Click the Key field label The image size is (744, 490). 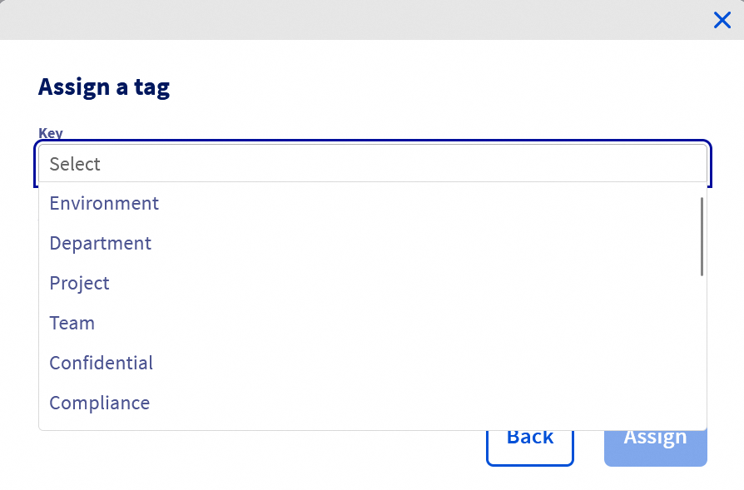click(51, 133)
